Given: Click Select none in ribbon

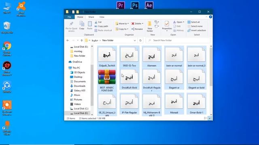Looking at the screenshot, I should 195,26.
